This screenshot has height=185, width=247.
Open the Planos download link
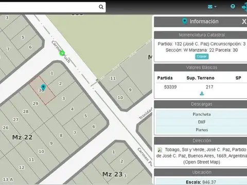[x=202, y=130]
